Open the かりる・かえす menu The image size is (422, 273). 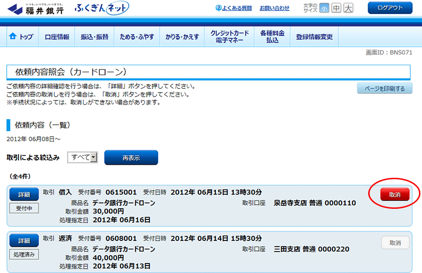[182, 37]
